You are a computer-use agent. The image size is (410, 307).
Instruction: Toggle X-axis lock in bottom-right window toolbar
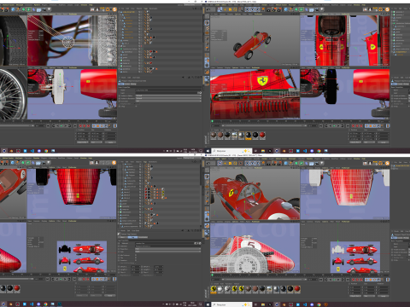247,163
